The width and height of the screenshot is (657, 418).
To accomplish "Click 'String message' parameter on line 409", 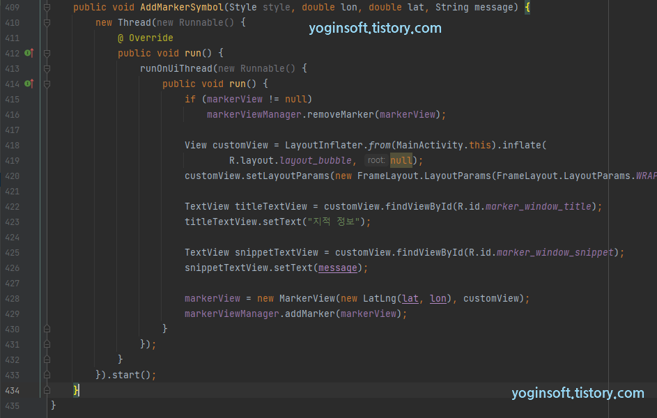I will coord(474,8).
